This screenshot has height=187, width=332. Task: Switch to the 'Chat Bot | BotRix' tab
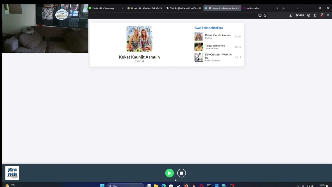(x=184, y=8)
